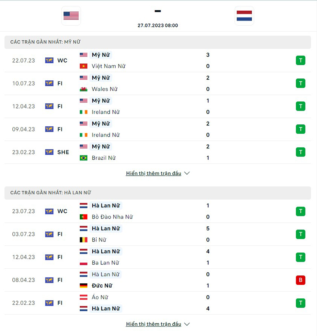317x336 pixels.
Task: Click the WC competition icon on 22.07.23 row
Action: [x=49, y=61]
